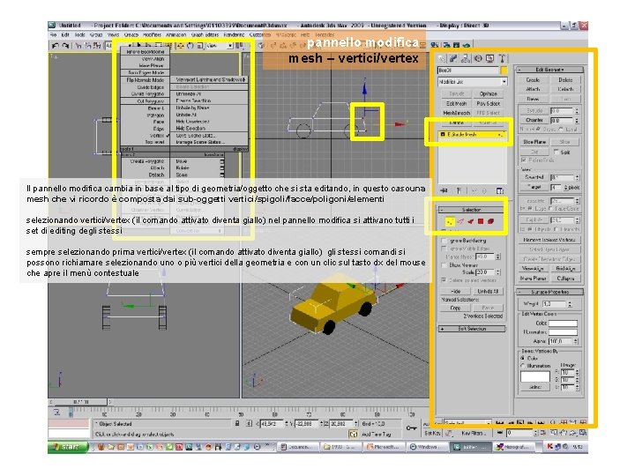Viewport: 635px width, 476px height.
Task: Choose Detach in quad menu
Action: tap(156, 175)
